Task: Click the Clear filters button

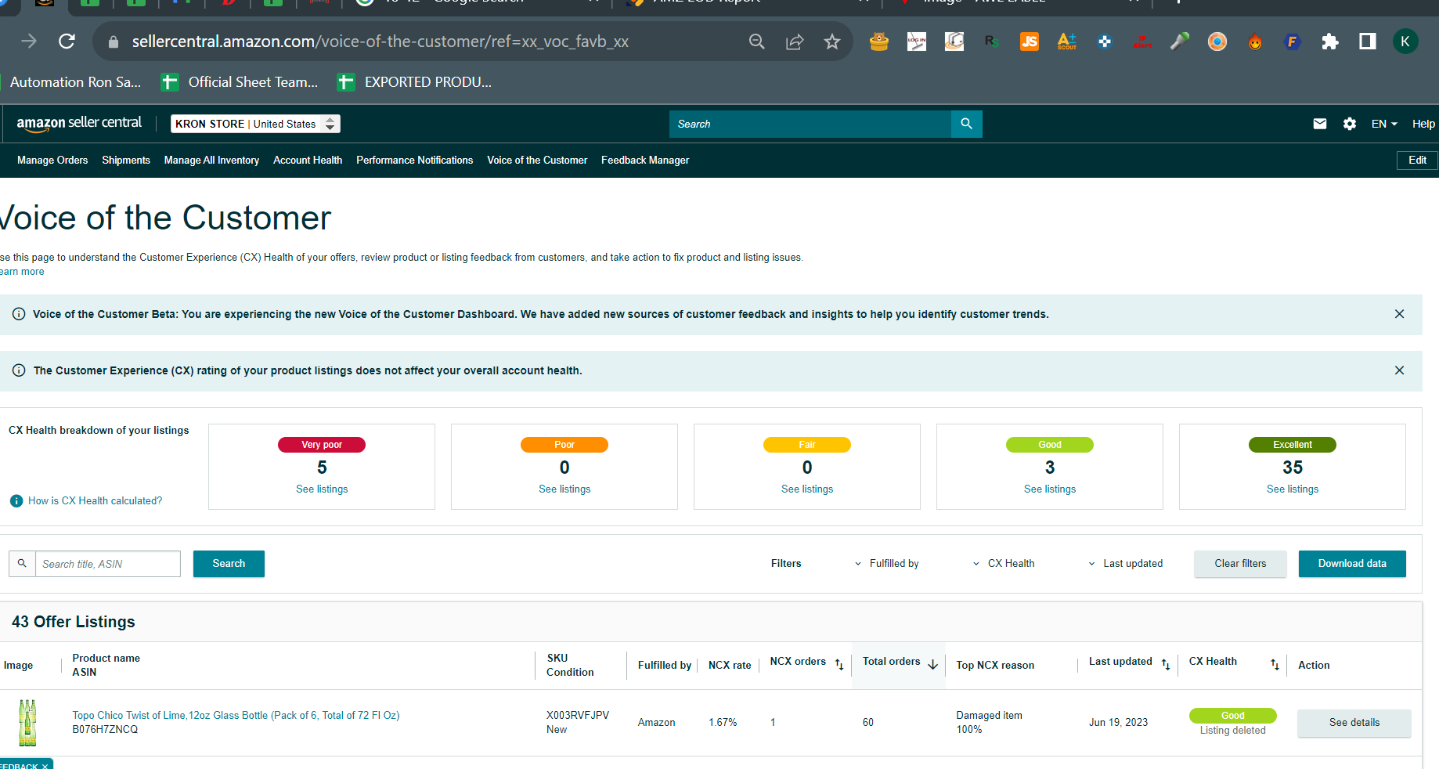Action: pos(1240,564)
